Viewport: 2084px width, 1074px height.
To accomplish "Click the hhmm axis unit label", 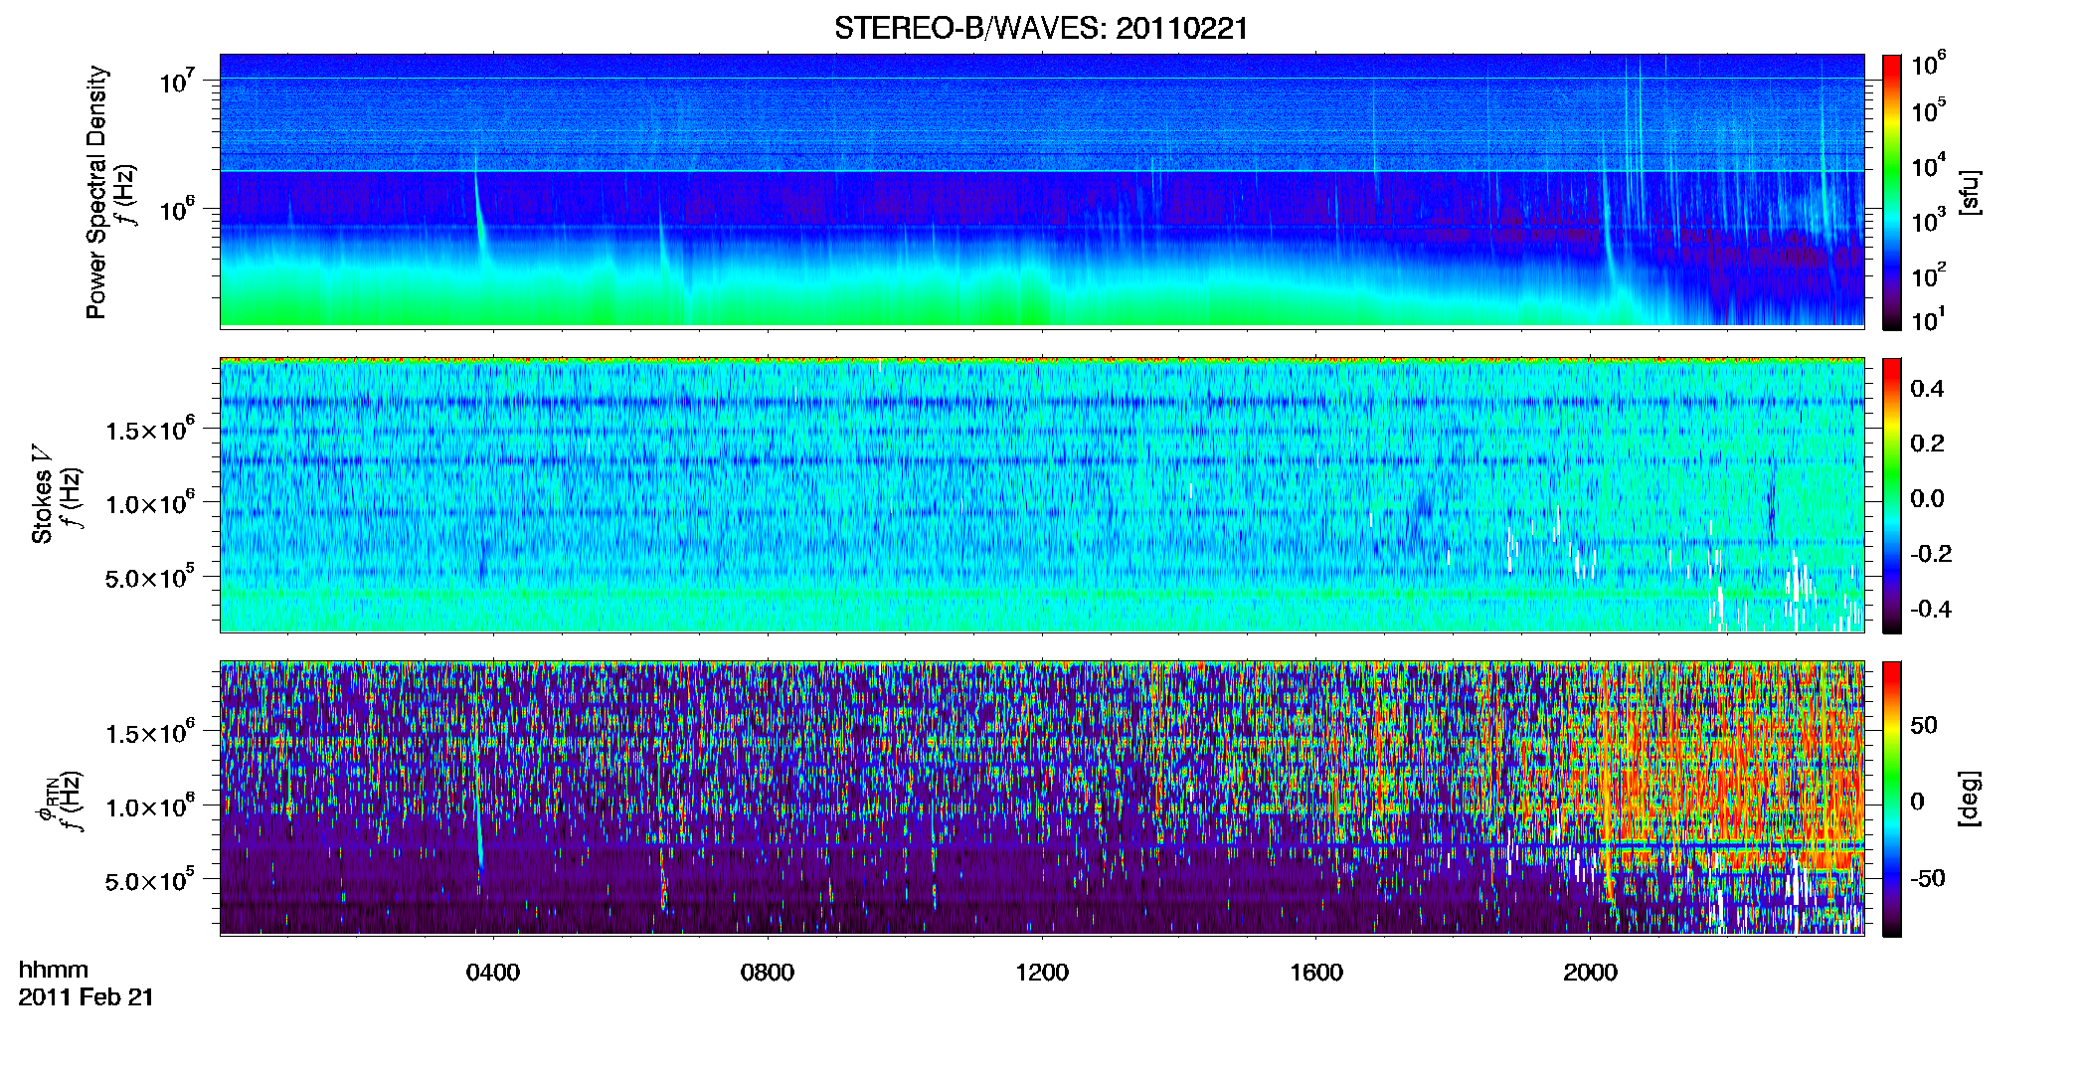I will (x=54, y=970).
